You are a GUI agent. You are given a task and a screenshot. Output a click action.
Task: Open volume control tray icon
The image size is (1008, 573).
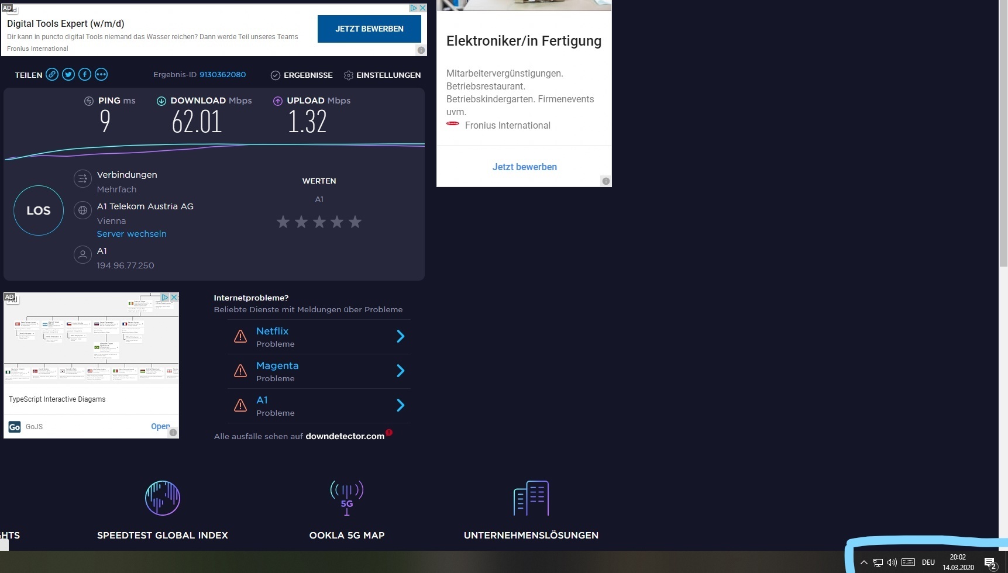tap(892, 562)
